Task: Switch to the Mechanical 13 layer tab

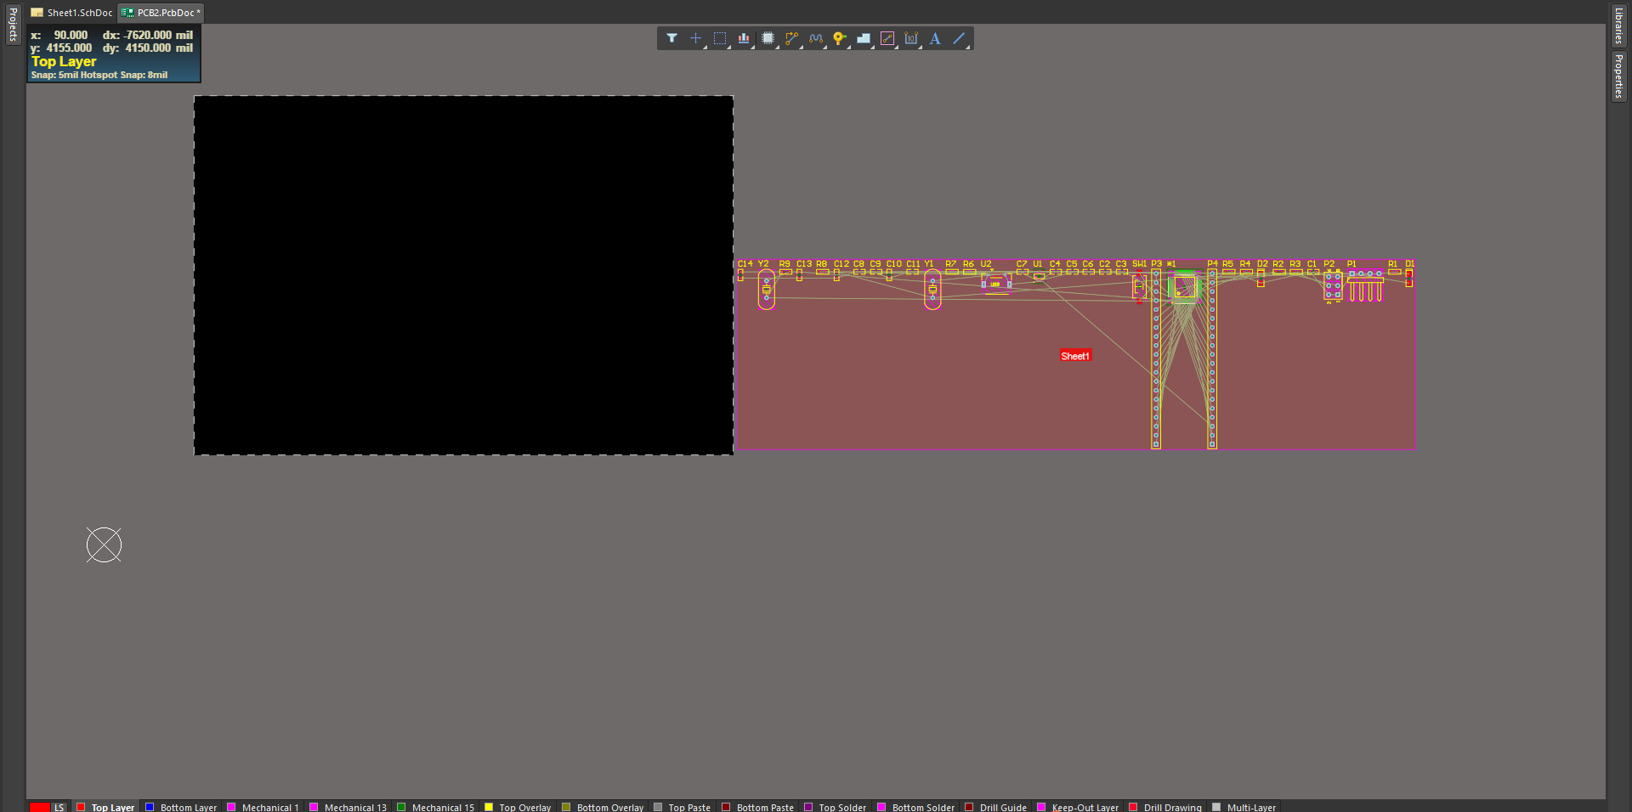Action: 348,807
